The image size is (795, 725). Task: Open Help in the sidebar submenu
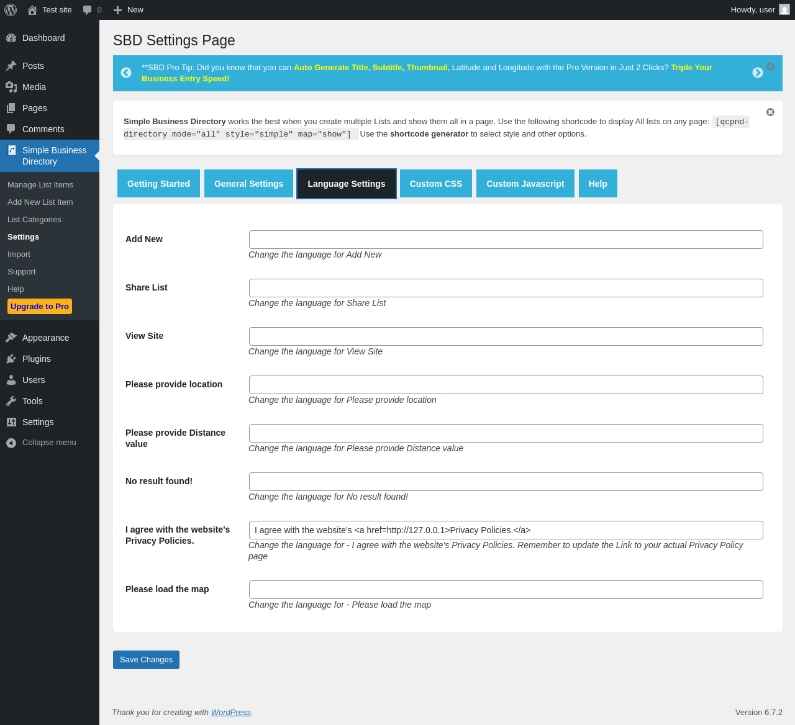pyautogui.click(x=16, y=289)
